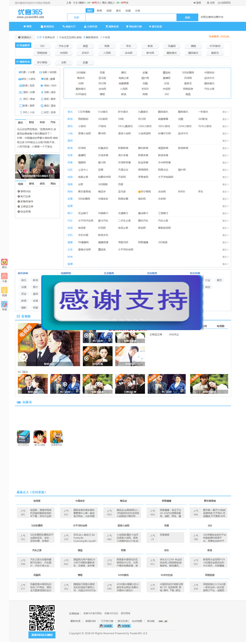Launch the 路飞大冒险 game icon

click(40, 437)
